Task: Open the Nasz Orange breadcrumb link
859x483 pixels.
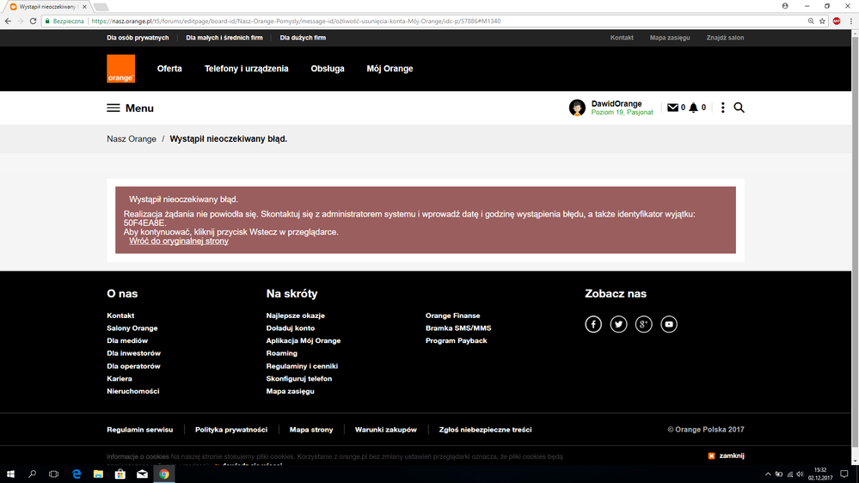Action: point(132,139)
